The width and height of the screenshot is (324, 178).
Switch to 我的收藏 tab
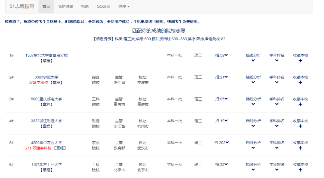[65, 7]
